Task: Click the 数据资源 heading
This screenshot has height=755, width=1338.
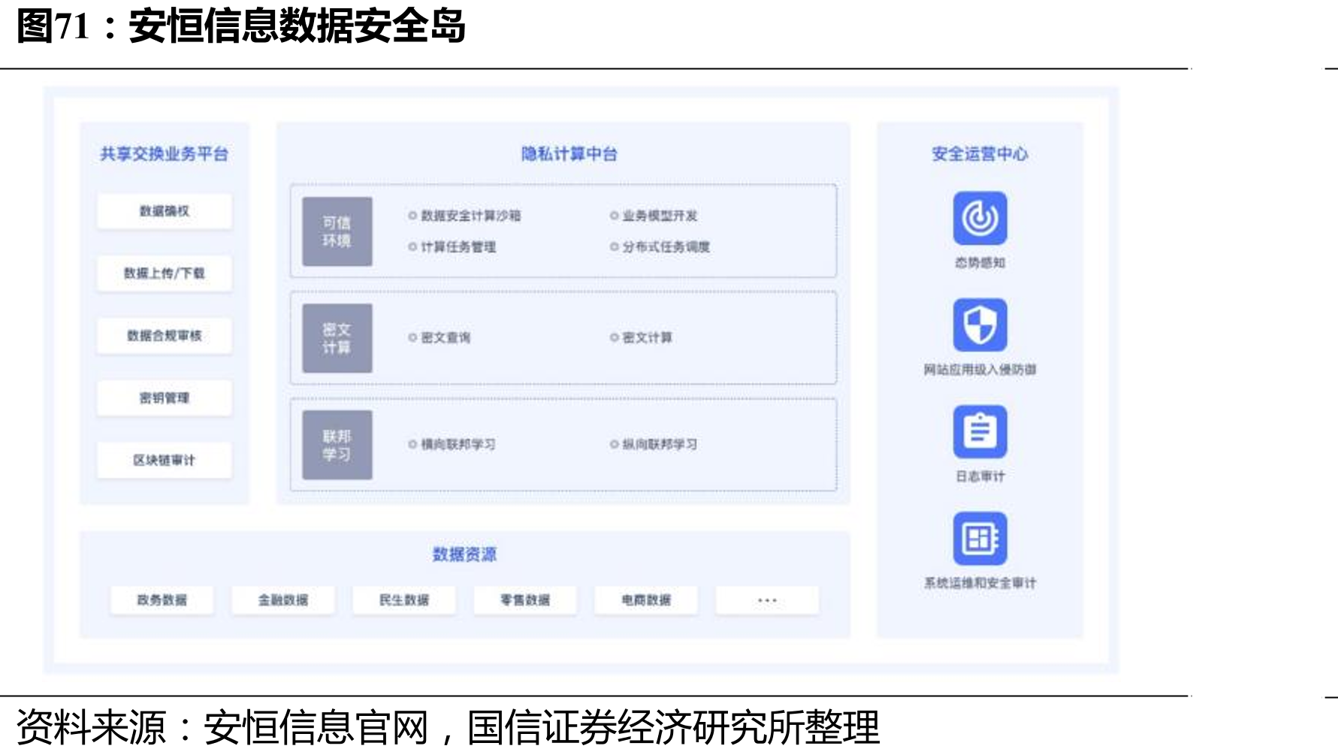Action: pos(464,554)
